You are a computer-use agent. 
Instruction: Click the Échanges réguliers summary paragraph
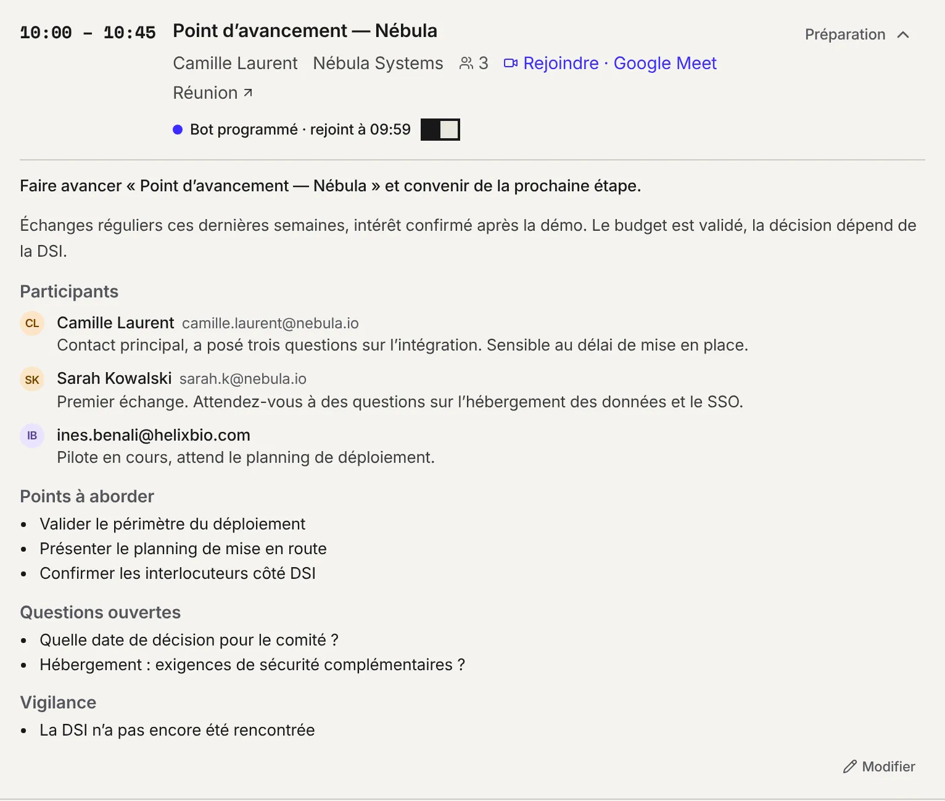tap(468, 238)
